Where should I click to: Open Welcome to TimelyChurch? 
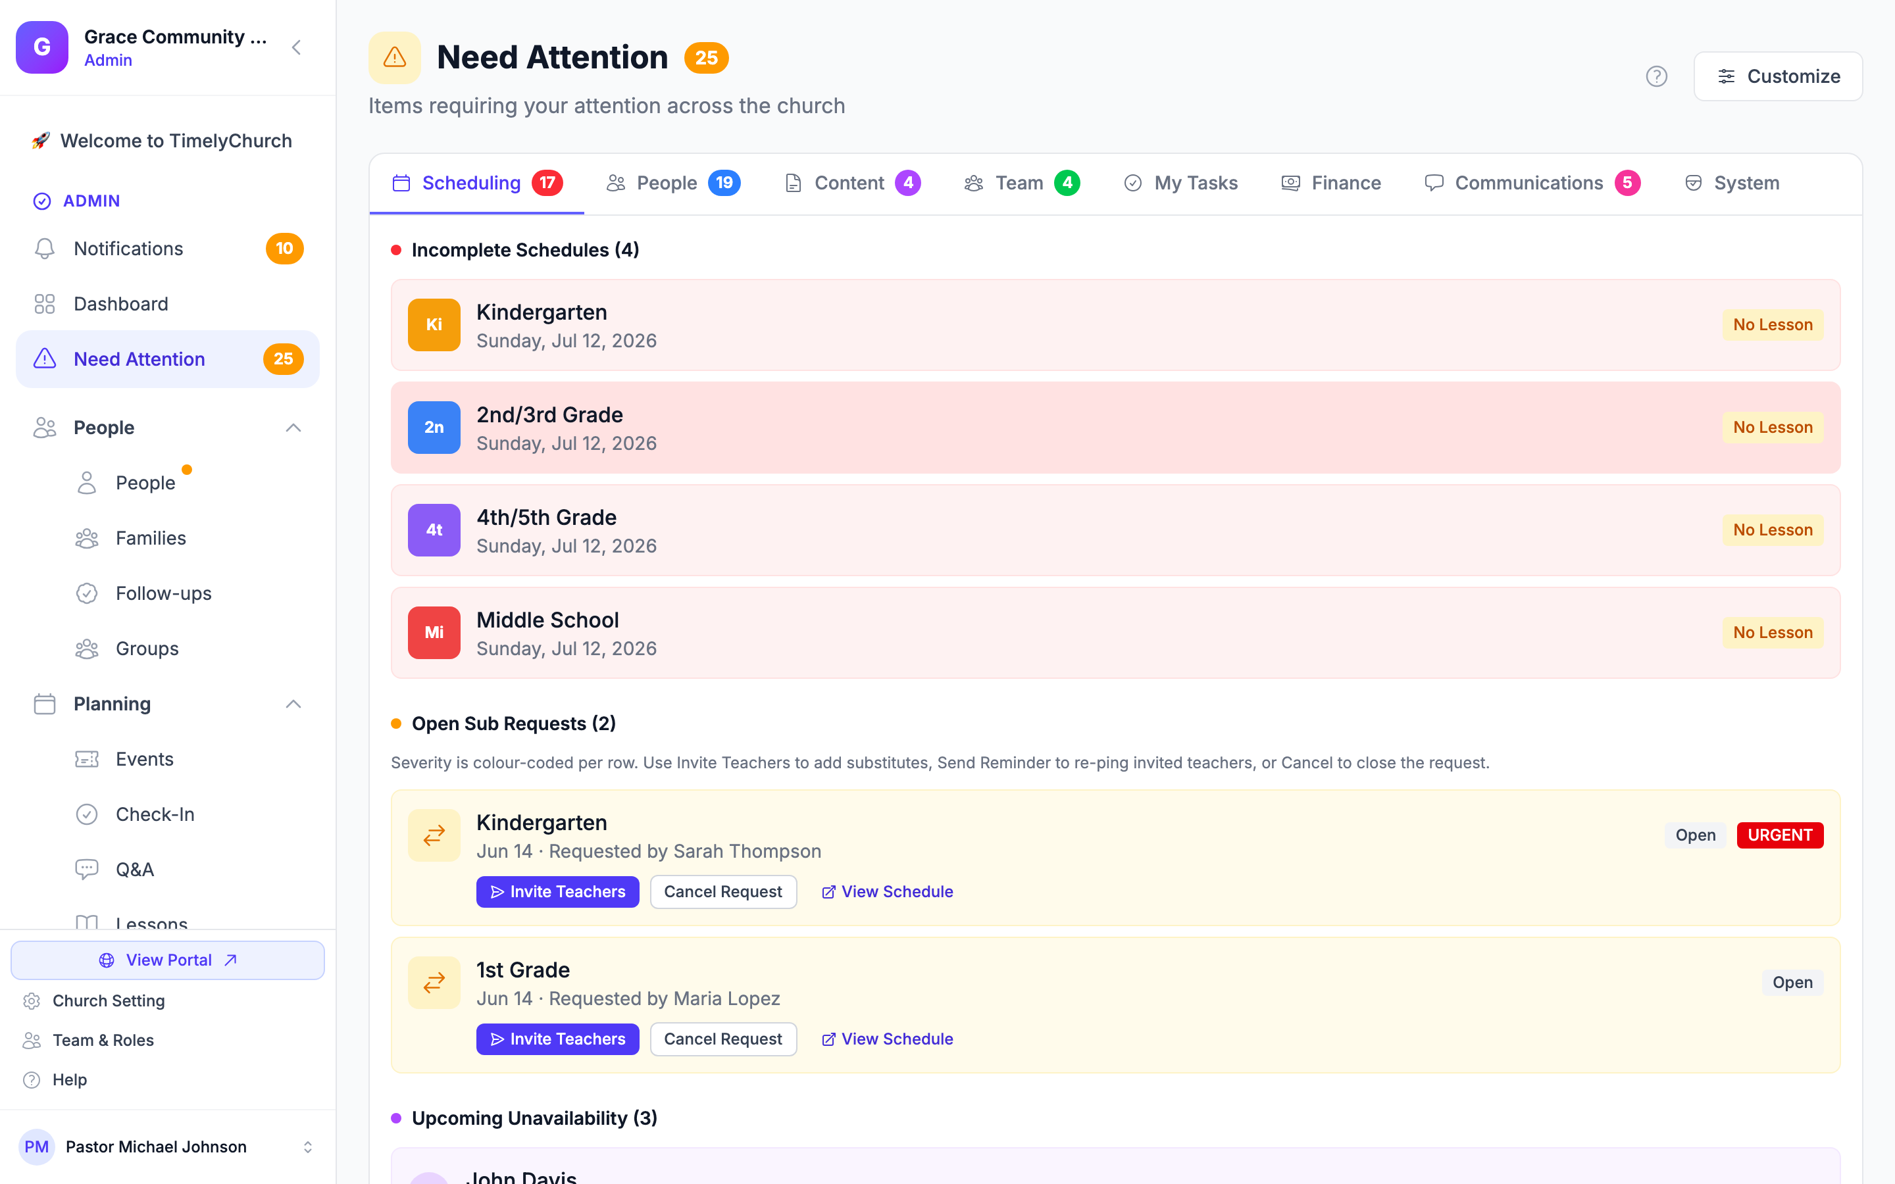click(168, 141)
